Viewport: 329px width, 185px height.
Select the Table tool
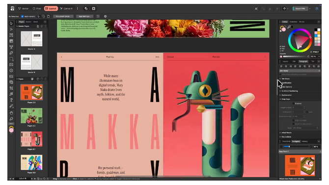11,41
